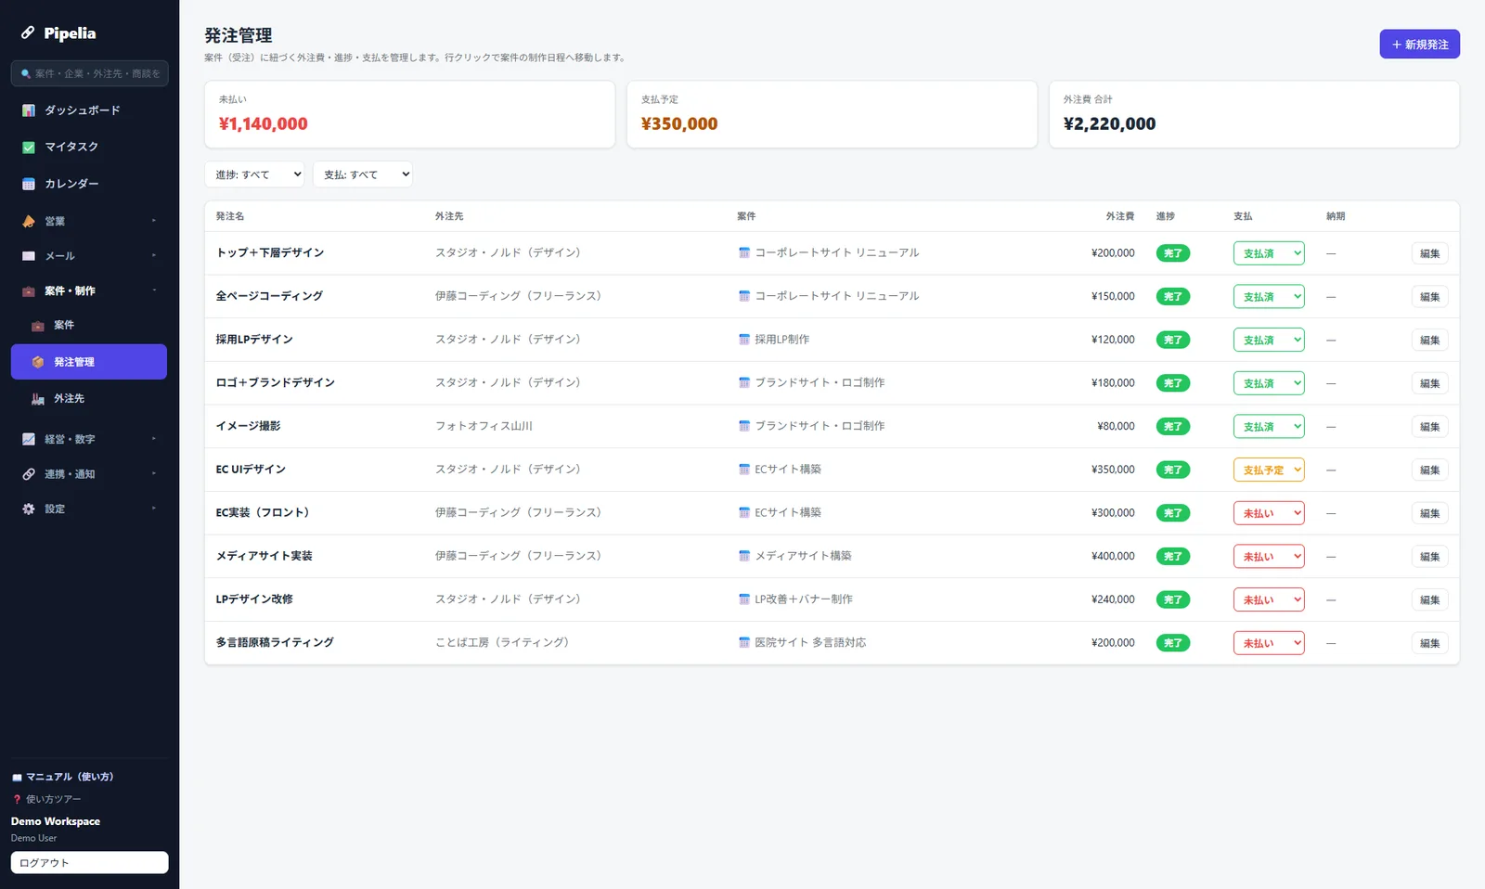Open 未払い dropdown for 多言語原稿ライティング
1485x889 pixels.
[1269, 643]
